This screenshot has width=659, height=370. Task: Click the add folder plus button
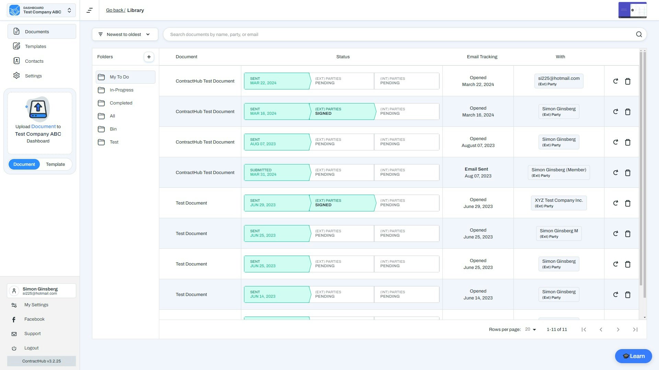(149, 57)
